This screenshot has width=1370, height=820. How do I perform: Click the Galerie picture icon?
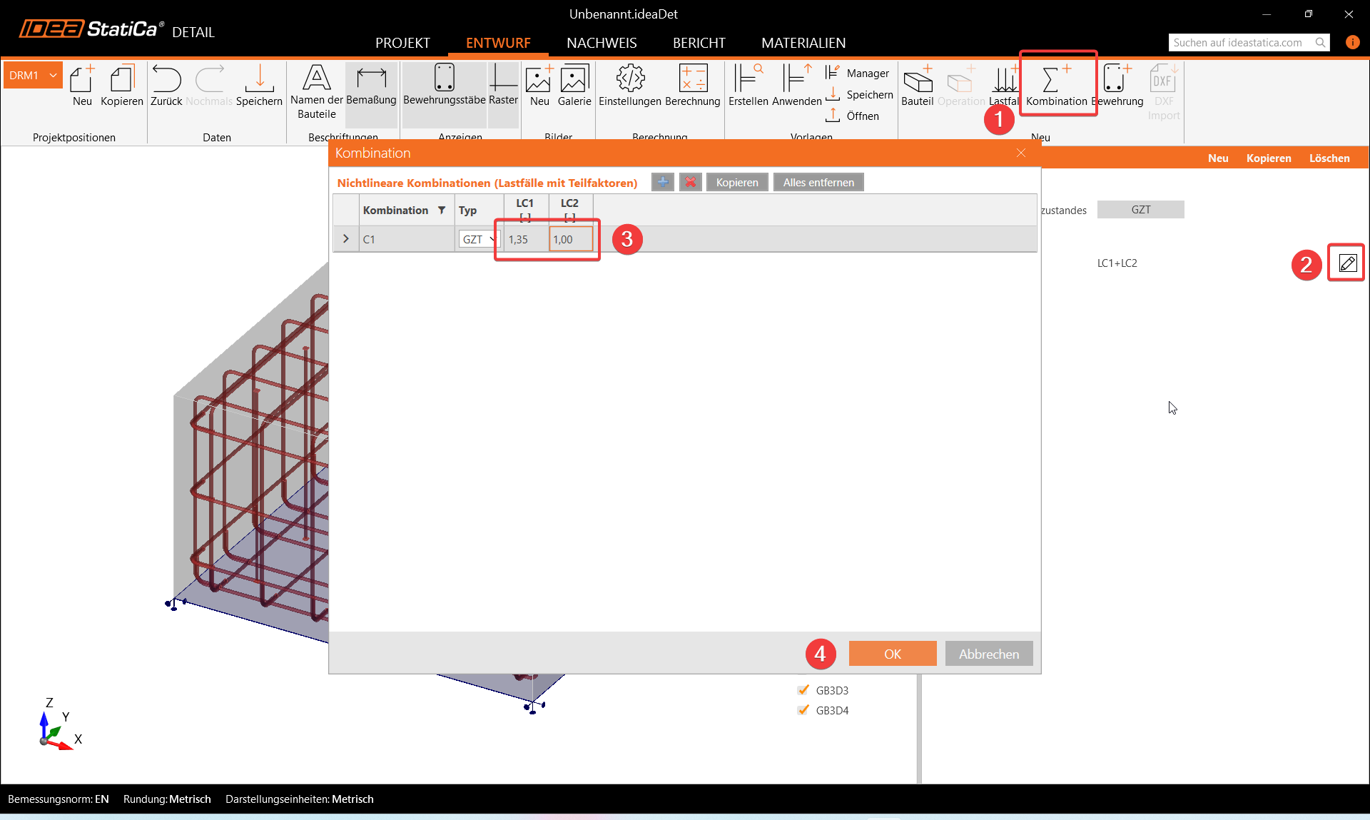tap(574, 79)
